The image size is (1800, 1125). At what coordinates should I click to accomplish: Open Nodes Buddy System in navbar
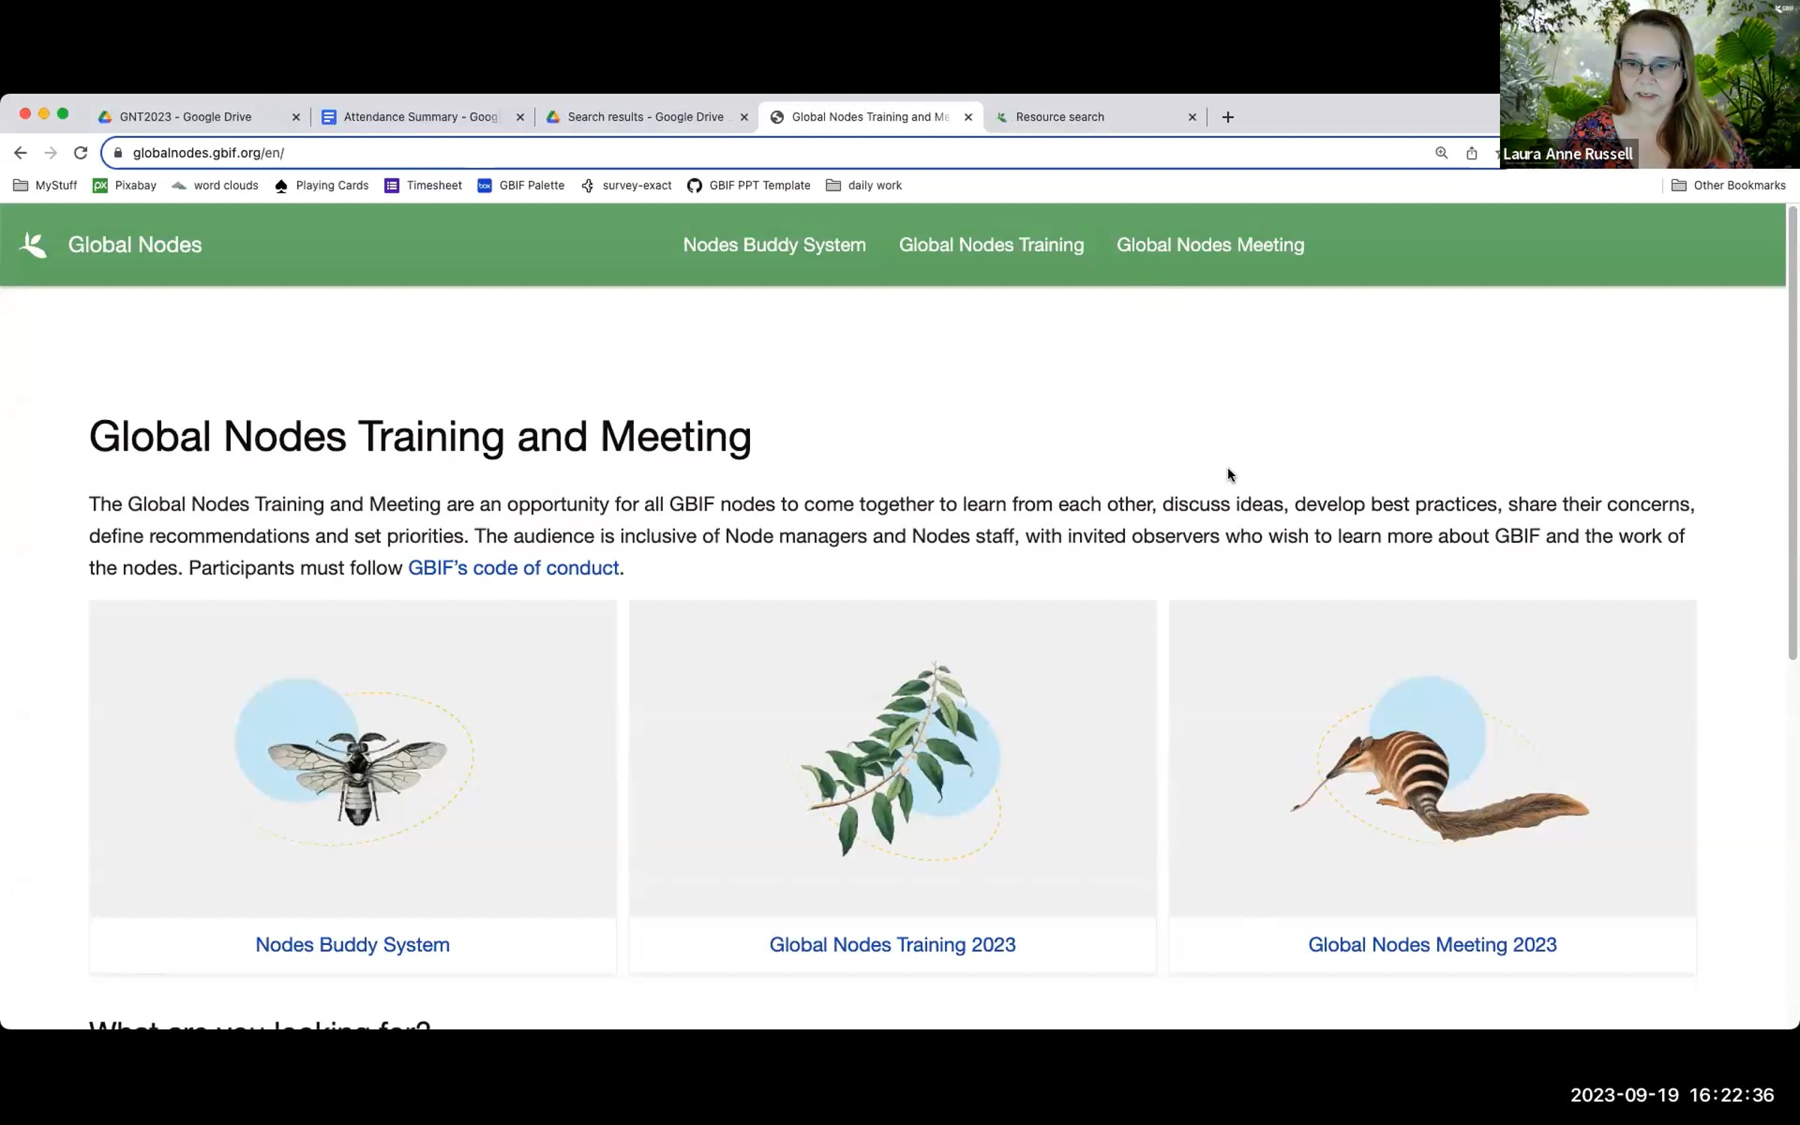[774, 245]
